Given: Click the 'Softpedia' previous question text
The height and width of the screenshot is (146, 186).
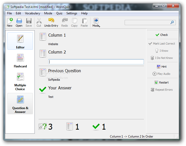Looking at the screenshot, I should click(x=54, y=80).
